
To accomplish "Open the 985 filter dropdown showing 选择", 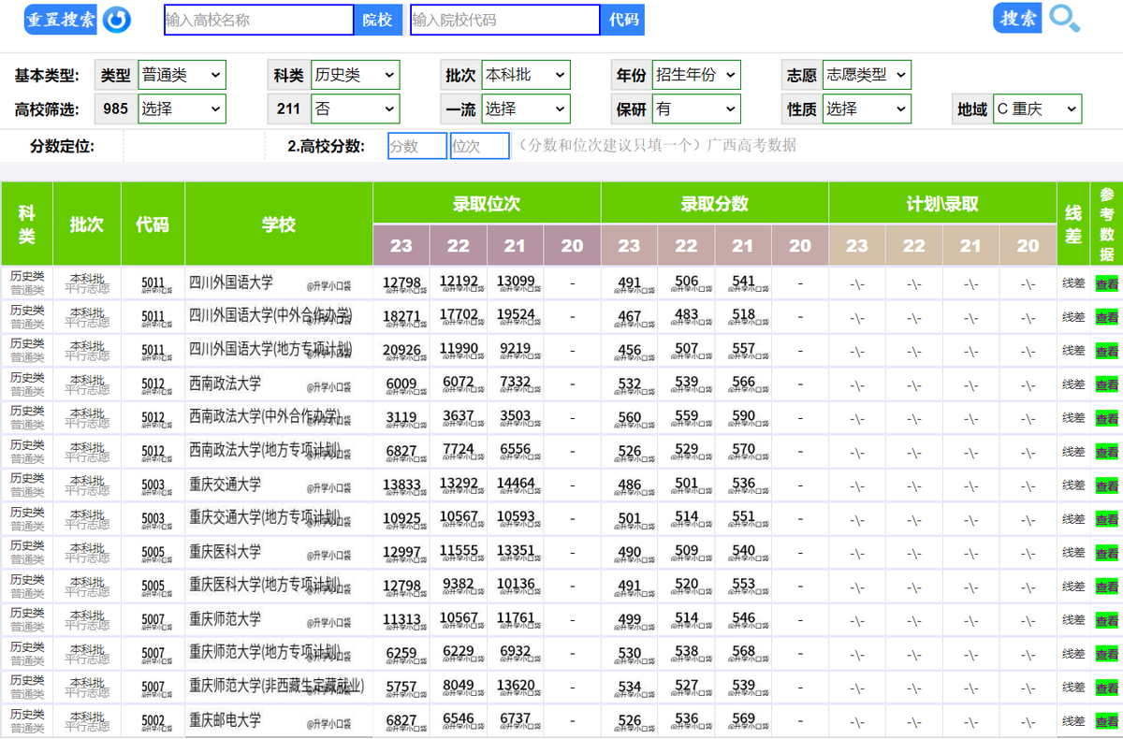I will (x=182, y=109).
